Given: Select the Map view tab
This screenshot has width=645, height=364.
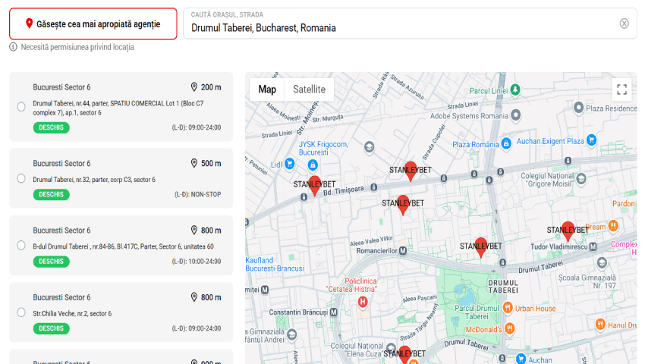Looking at the screenshot, I should pos(267,89).
